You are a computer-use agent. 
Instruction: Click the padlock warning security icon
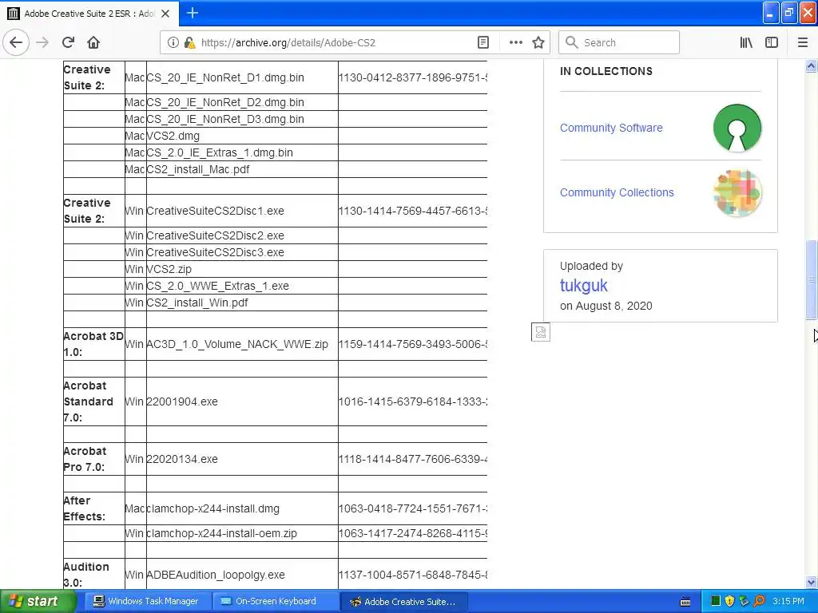[x=189, y=42]
